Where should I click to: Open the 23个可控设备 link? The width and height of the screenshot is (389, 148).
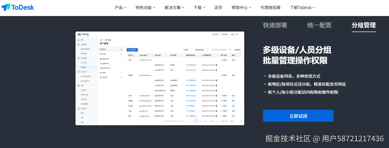tap(191, 116)
